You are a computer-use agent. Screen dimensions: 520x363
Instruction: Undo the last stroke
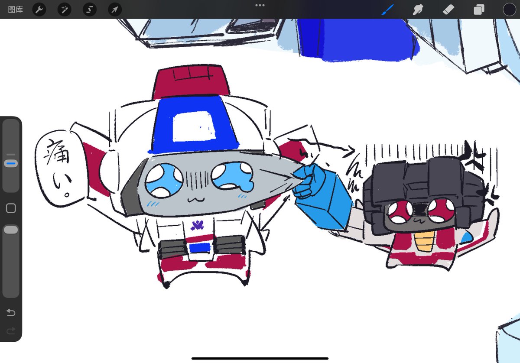(x=11, y=313)
